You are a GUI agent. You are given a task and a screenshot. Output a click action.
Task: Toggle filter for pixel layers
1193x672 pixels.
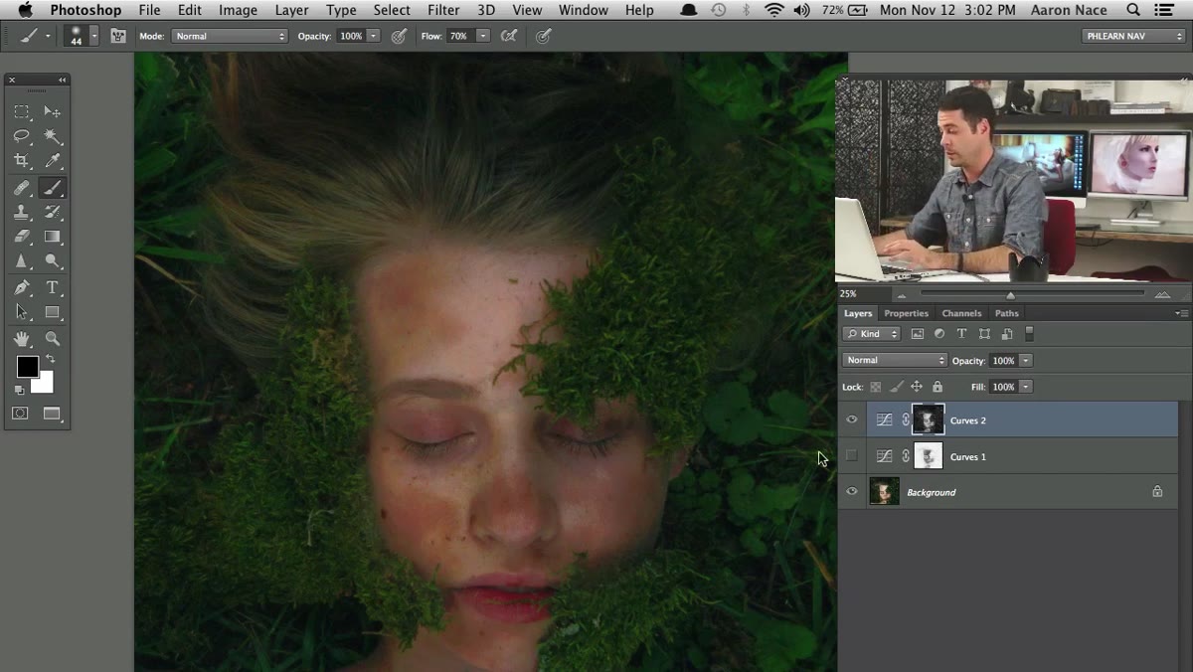click(917, 334)
